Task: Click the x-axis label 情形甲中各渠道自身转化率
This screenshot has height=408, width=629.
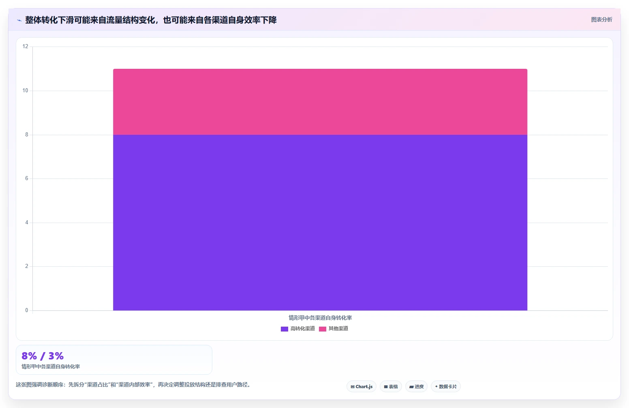Action: click(320, 318)
